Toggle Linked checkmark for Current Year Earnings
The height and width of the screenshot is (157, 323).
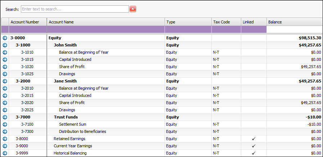coord(254,146)
